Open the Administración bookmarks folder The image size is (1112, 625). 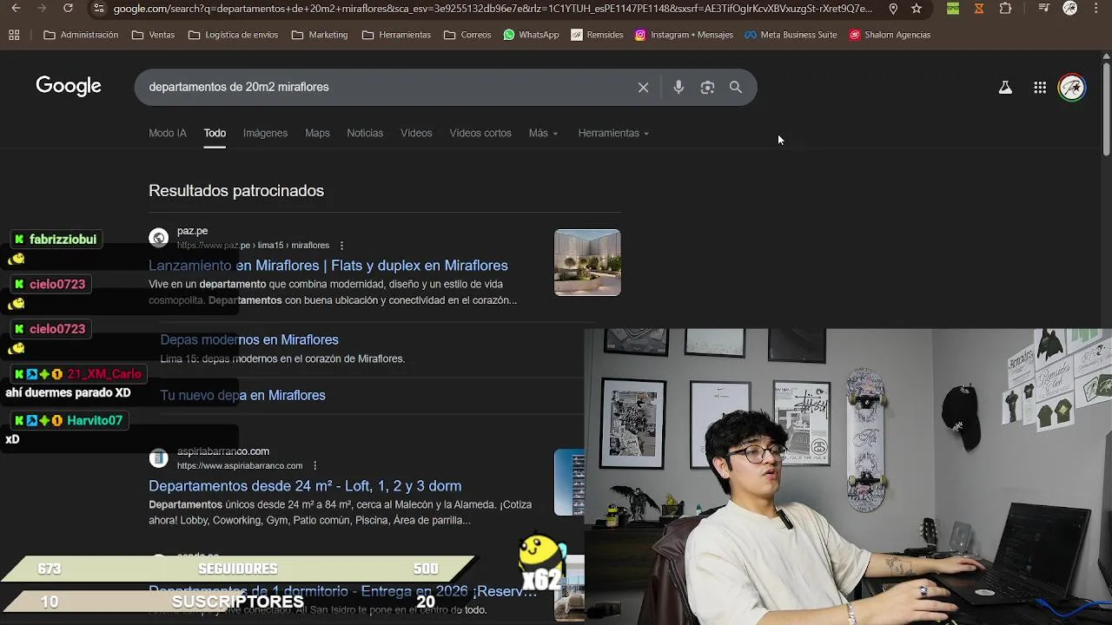[81, 35]
